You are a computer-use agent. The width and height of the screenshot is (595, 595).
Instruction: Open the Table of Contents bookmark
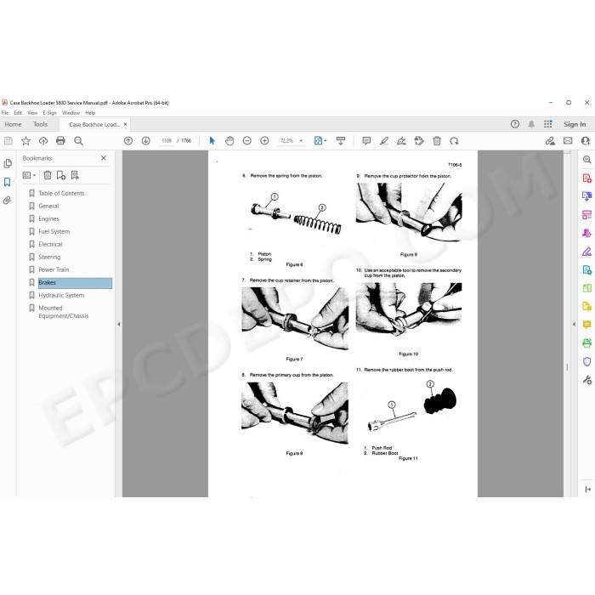pos(61,193)
